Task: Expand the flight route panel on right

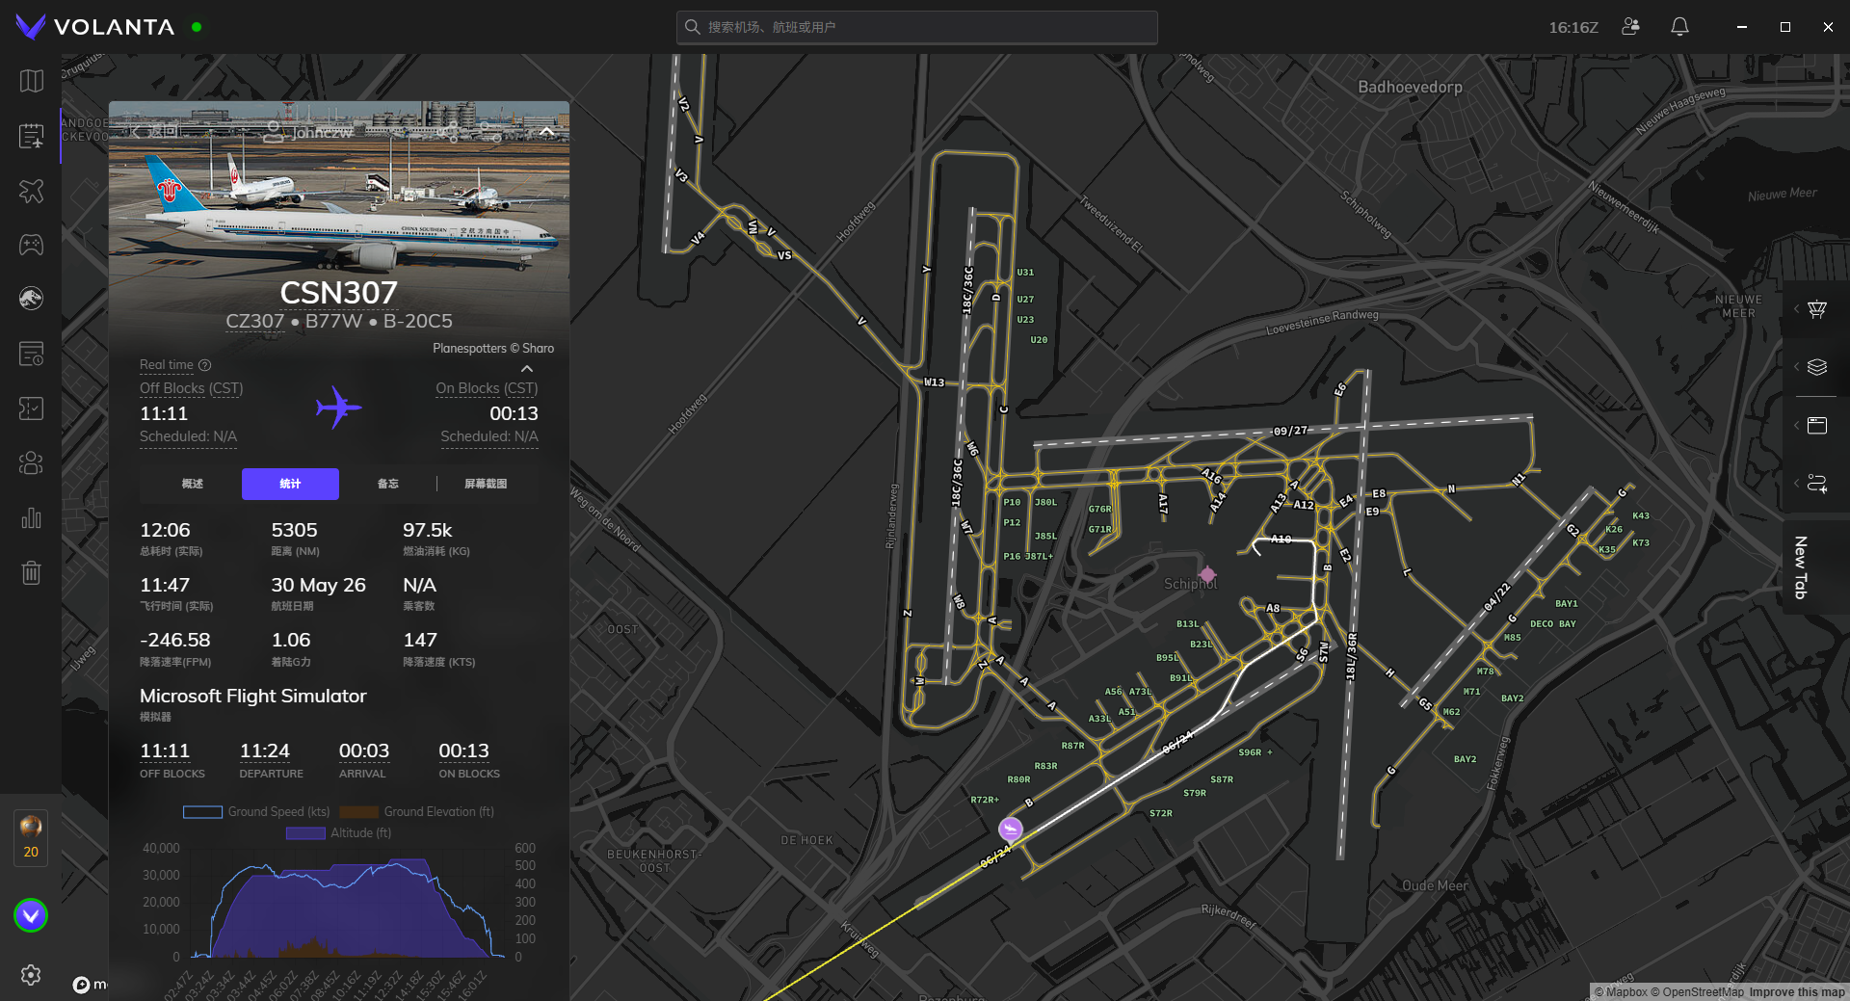Action: pyautogui.click(x=1816, y=483)
